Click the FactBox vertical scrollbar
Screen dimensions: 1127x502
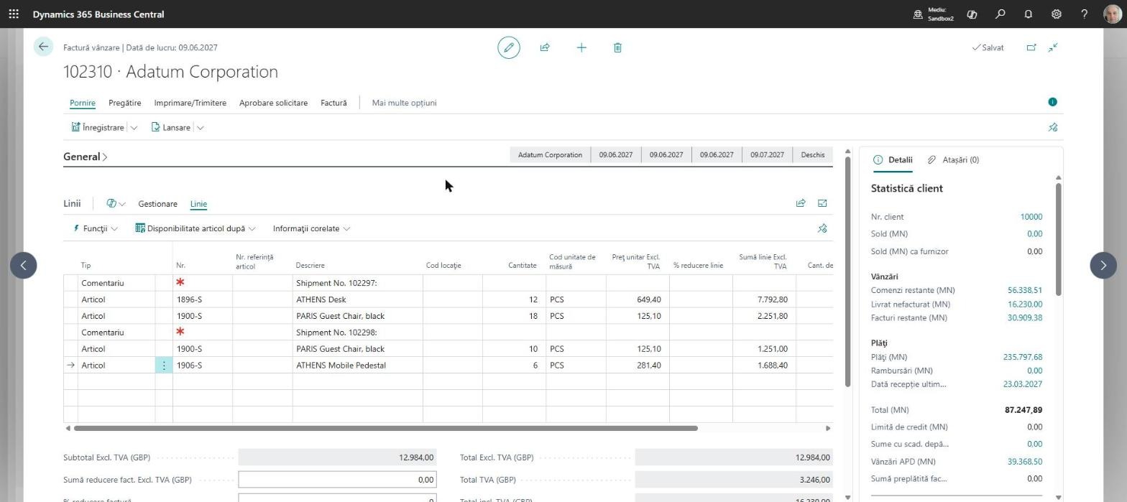pyautogui.click(x=1059, y=238)
